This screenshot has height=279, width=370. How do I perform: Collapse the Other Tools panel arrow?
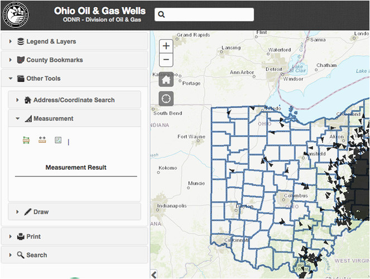point(11,79)
